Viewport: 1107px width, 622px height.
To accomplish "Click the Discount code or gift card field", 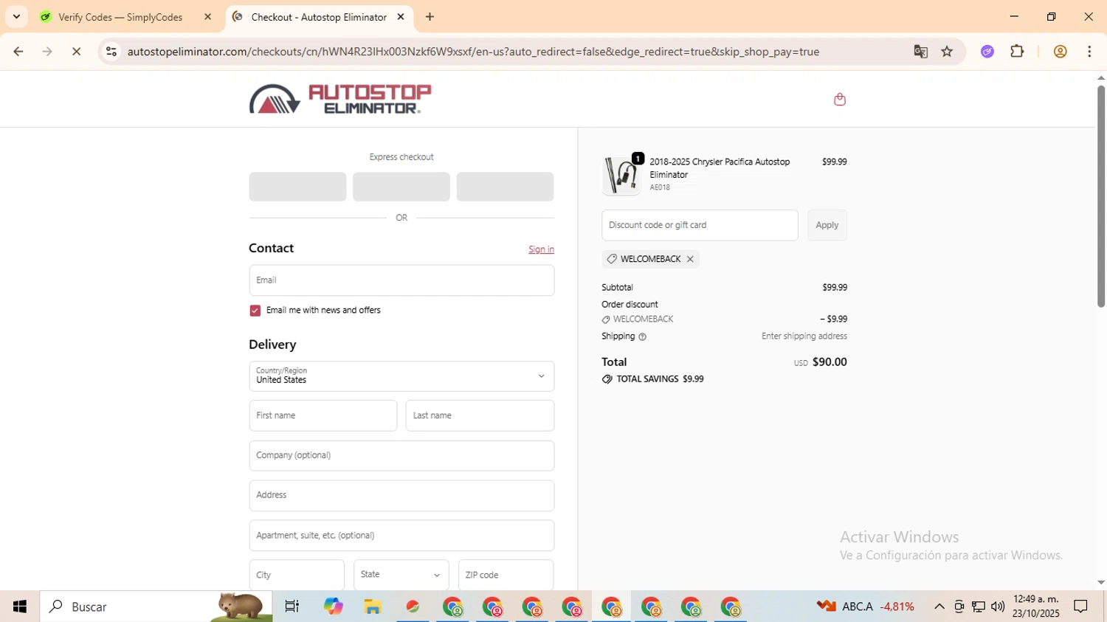I will pyautogui.click(x=700, y=225).
